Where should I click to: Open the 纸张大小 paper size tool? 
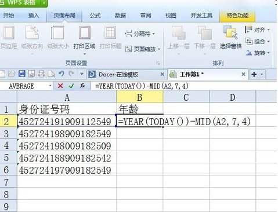coord(57,38)
